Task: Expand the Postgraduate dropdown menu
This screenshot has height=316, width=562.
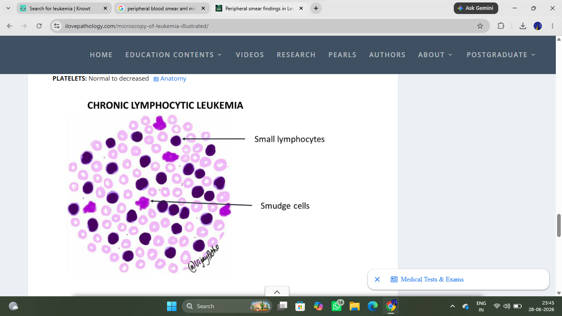Action: 501,55
